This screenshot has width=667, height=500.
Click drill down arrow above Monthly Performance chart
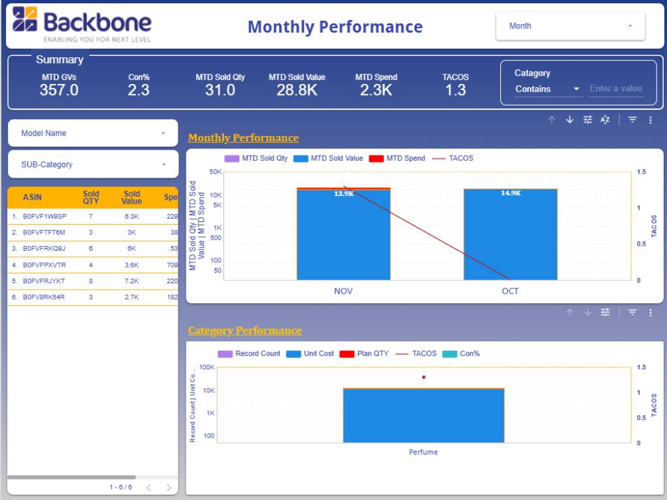570,120
